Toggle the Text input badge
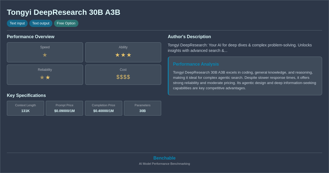This screenshot has width=329, height=173. [x=17, y=23]
